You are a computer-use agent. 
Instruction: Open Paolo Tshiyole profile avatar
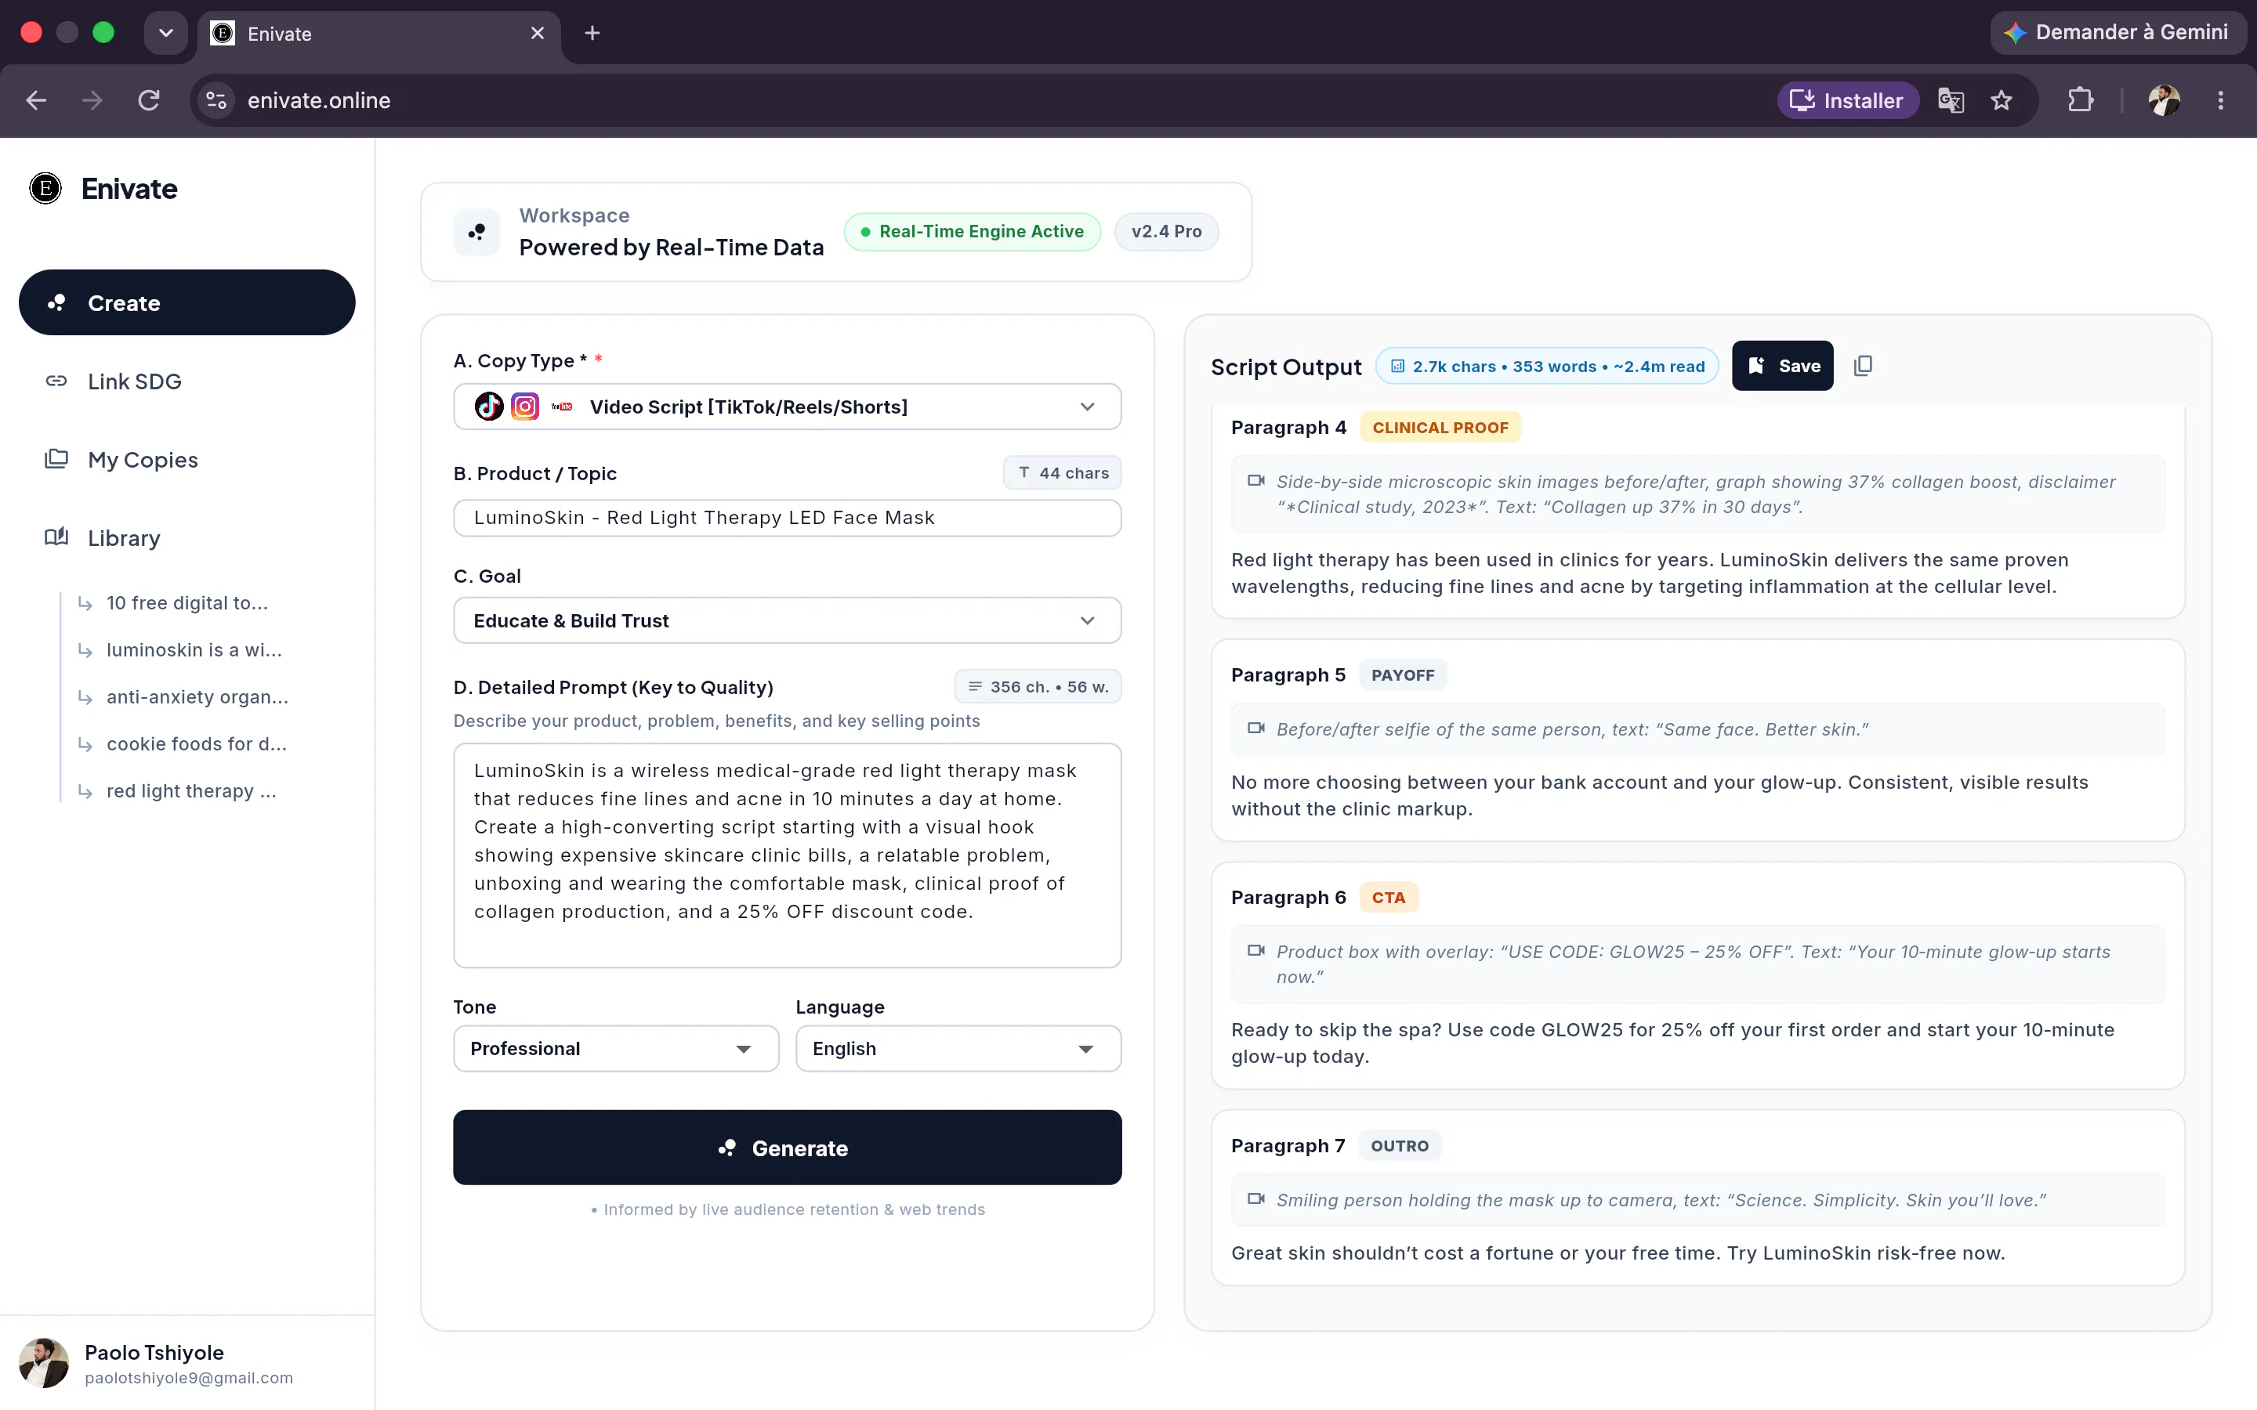pyautogui.click(x=44, y=1363)
